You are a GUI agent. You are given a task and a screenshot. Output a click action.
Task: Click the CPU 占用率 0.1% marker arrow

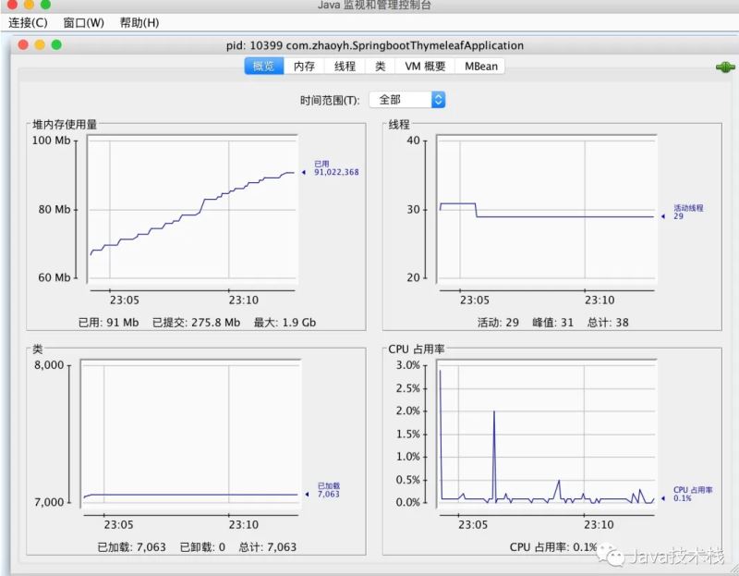click(x=662, y=497)
